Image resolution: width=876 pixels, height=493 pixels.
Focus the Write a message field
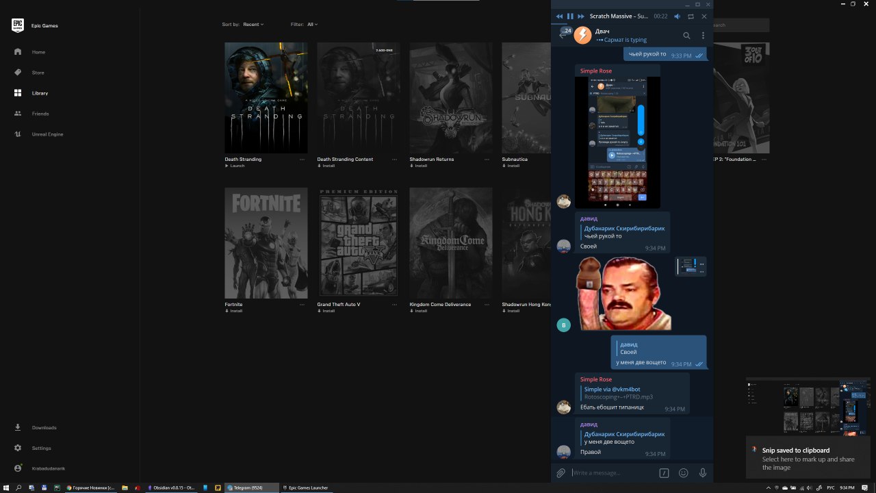tap(613, 473)
